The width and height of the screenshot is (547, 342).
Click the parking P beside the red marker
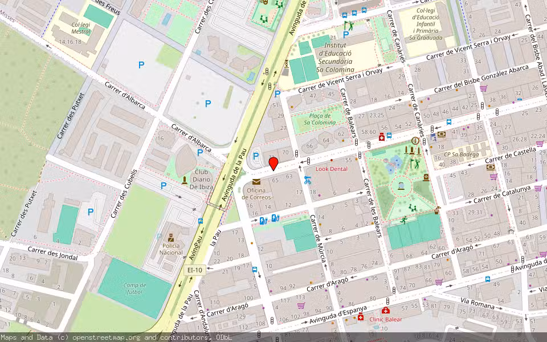pos(256,156)
